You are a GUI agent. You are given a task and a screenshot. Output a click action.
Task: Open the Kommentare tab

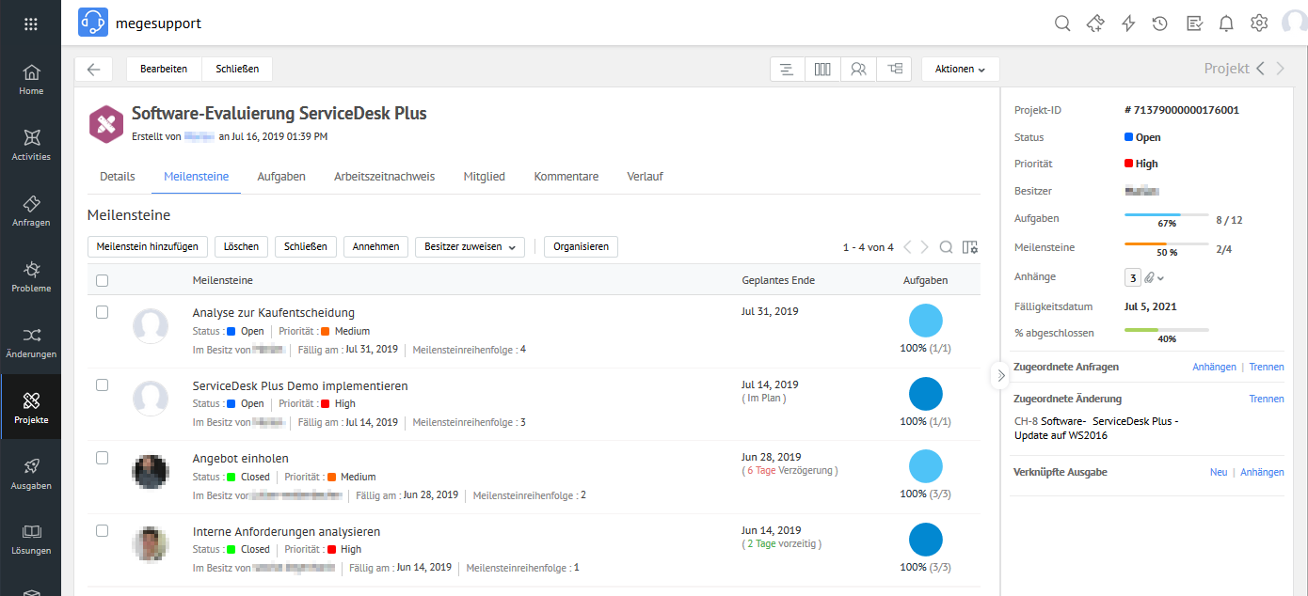point(566,176)
